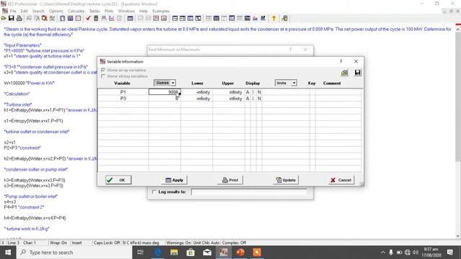Toggle Unit Chk: Auto in status bar
The height and width of the screenshot is (259, 461).
coord(206,243)
